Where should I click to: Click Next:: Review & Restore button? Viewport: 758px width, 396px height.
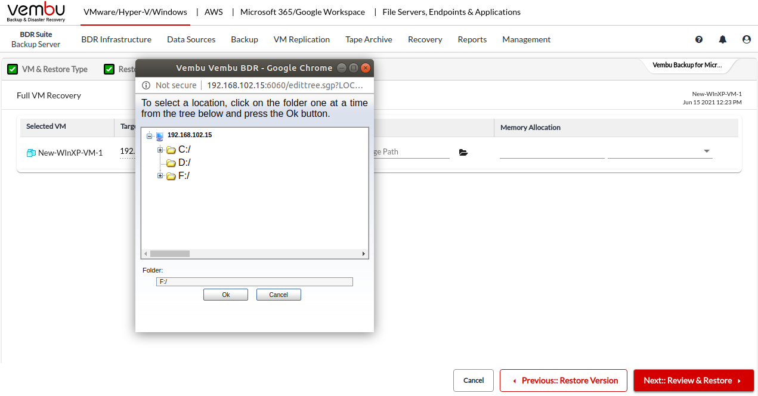click(x=693, y=380)
